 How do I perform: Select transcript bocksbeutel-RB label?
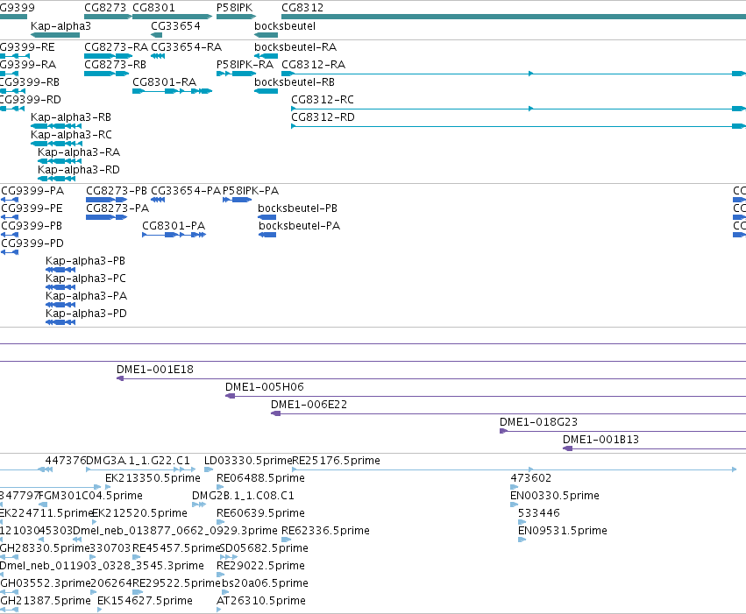(x=295, y=81)
